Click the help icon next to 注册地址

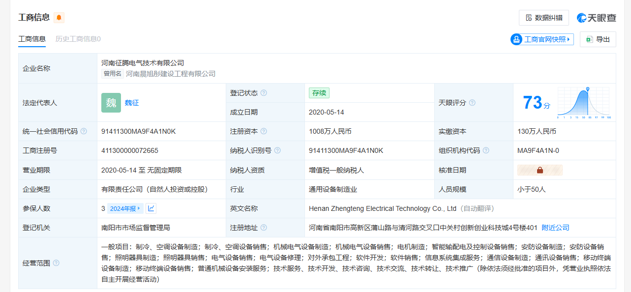[264, 228]
